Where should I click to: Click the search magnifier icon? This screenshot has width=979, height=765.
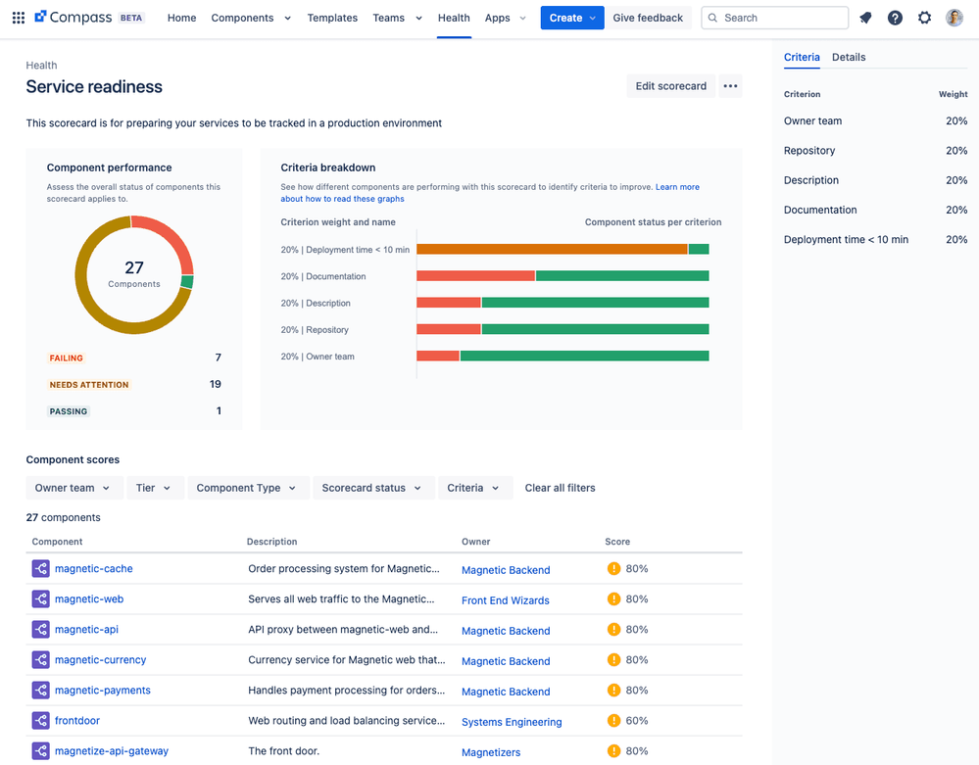click(x=712, y=18)
